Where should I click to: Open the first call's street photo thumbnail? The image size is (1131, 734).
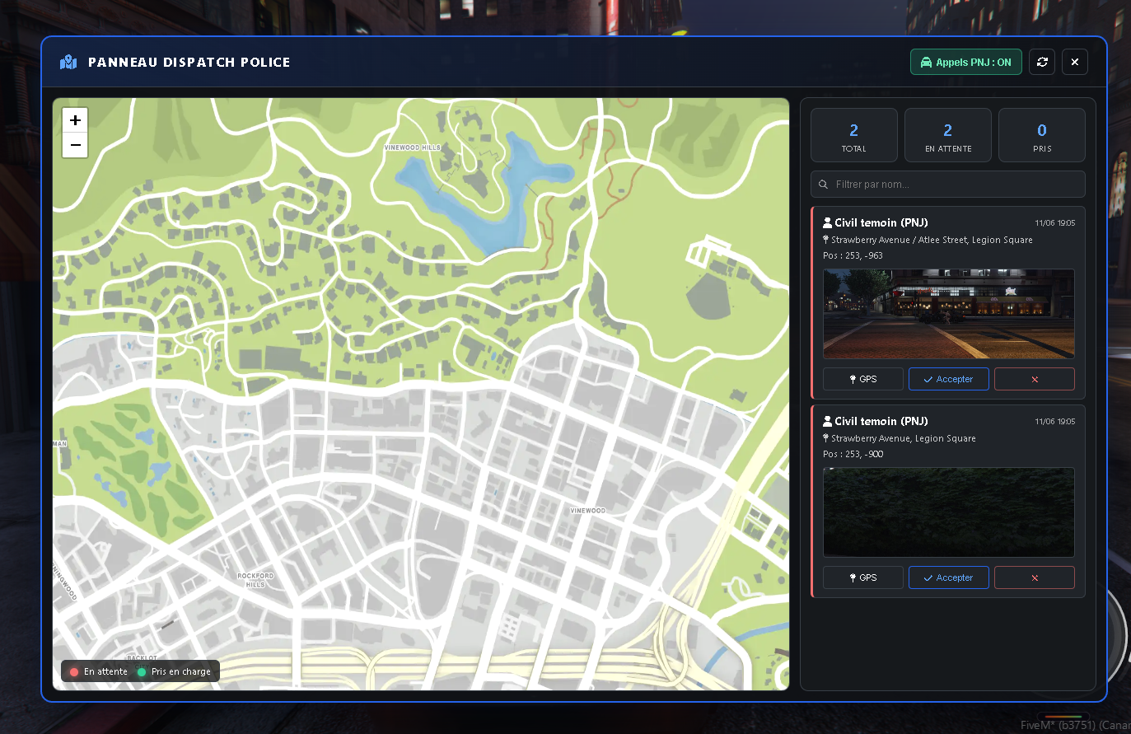(x=949, y=314)
